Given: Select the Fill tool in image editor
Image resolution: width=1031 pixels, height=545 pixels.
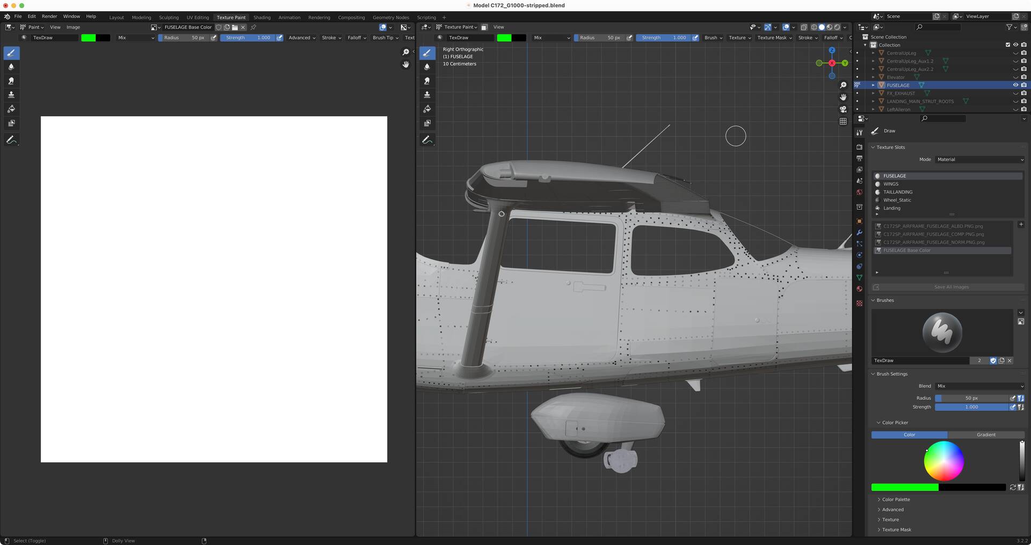Looking at the screenshot, I should (11, 109).
